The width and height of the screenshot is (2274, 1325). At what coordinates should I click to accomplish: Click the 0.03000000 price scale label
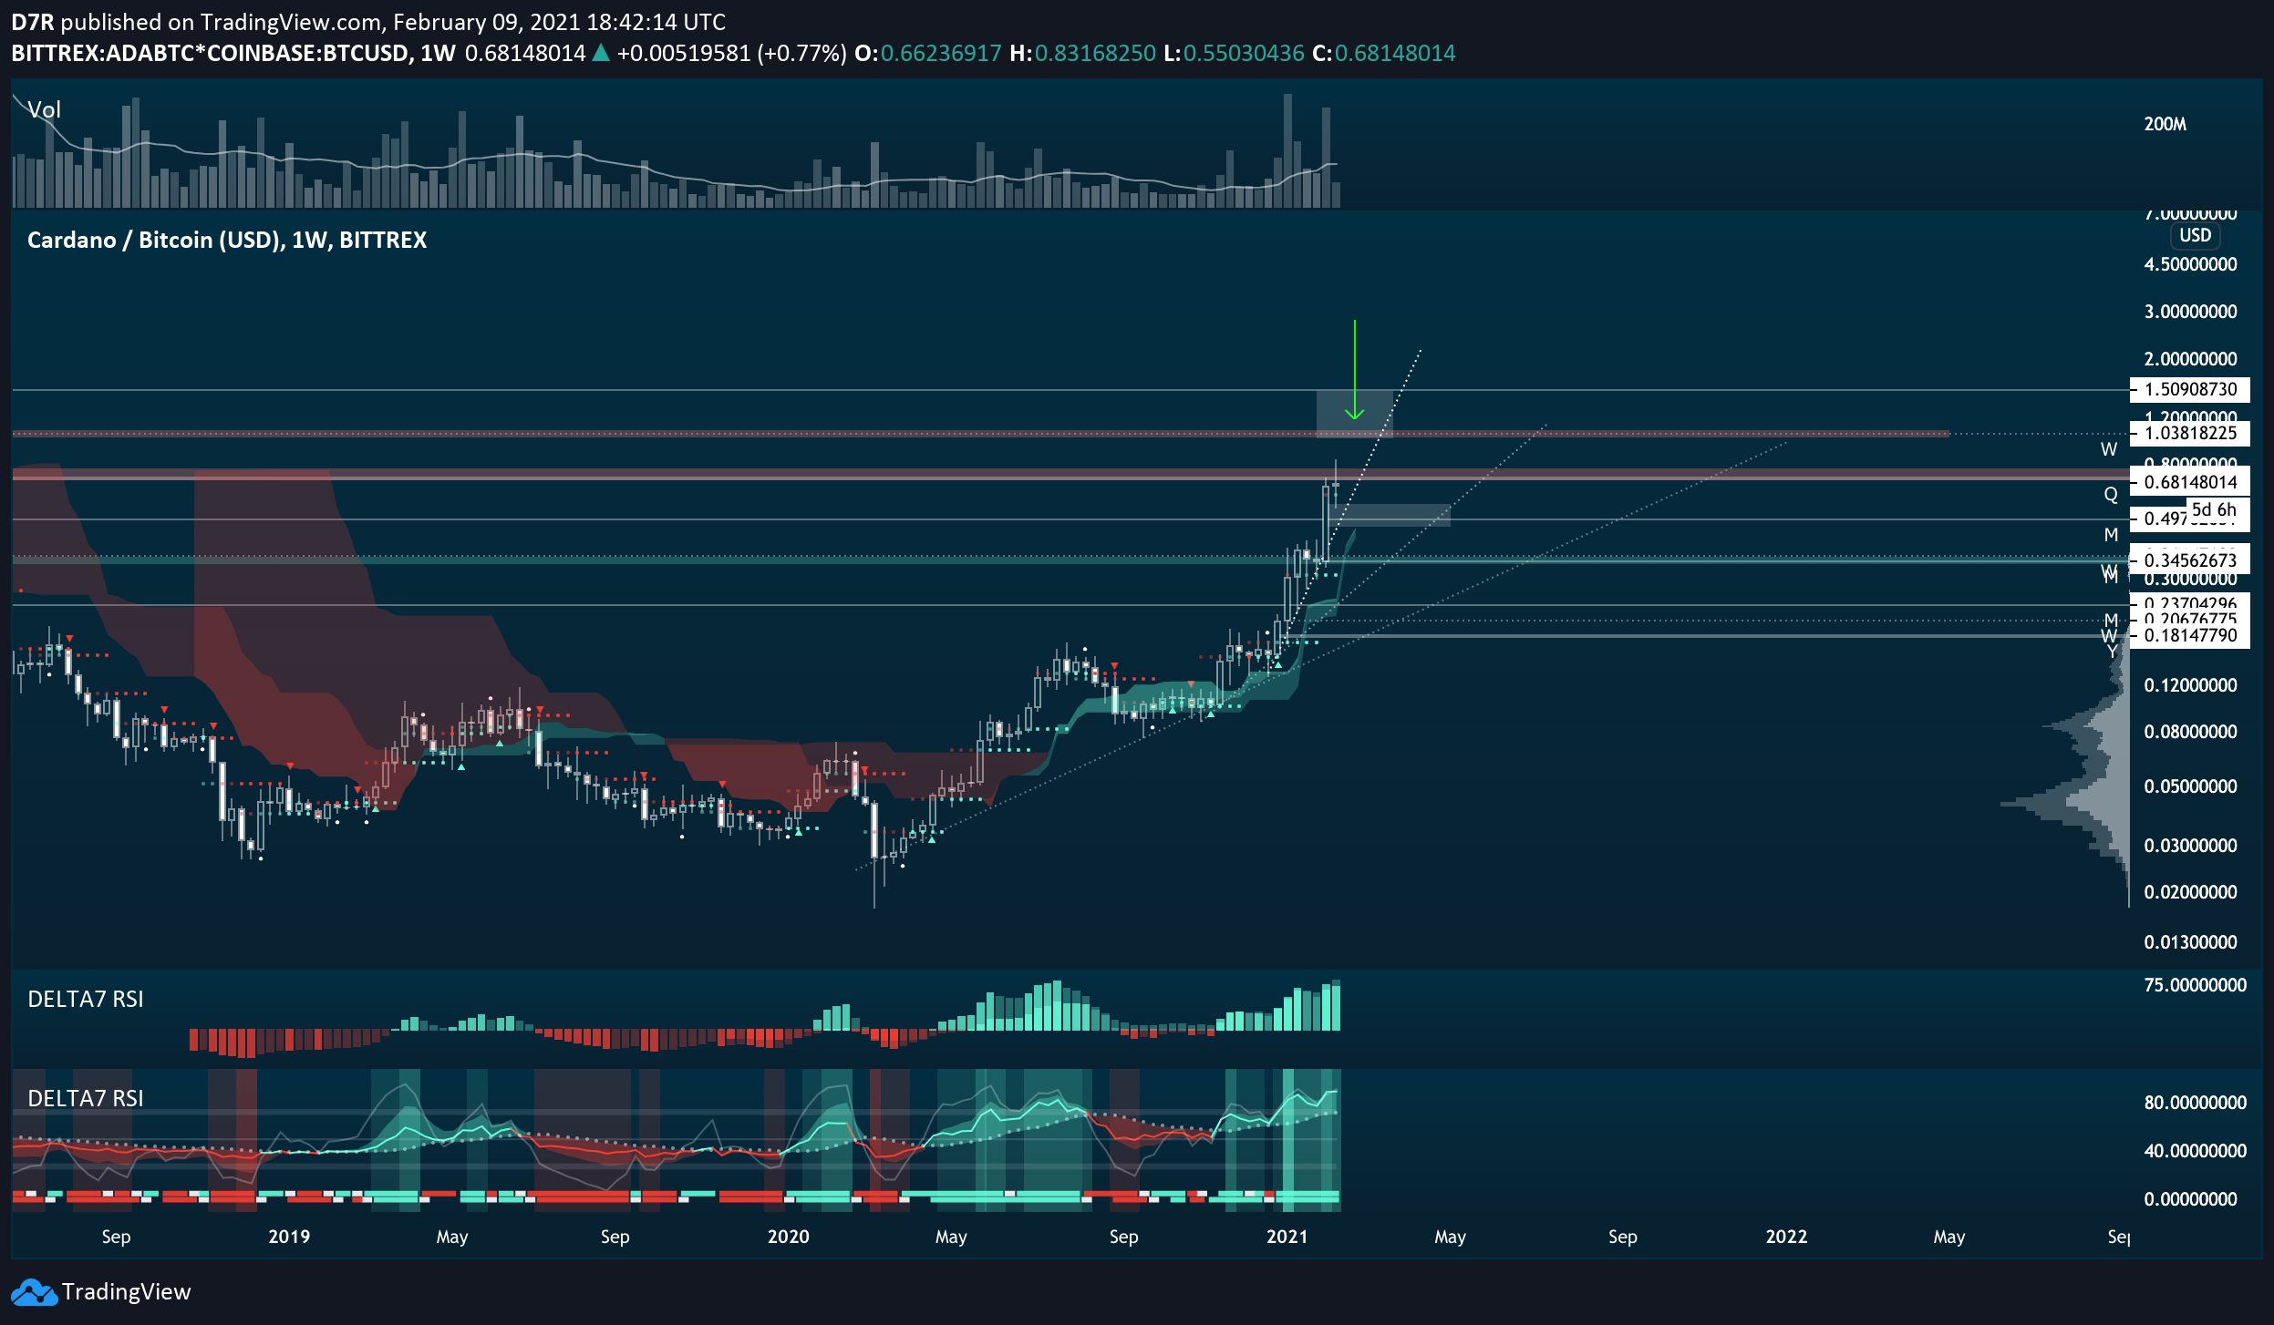2190,846
